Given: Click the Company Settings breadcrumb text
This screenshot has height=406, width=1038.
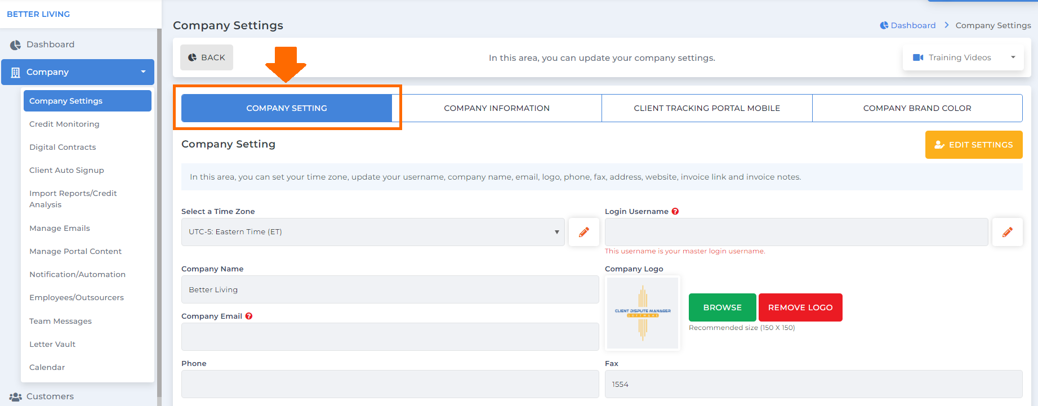Looking at the screenshot, I should point(993,25).
